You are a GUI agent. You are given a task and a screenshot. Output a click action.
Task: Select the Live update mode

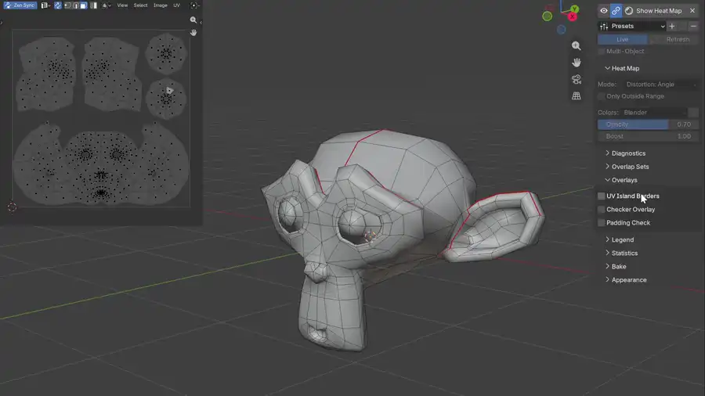click(x=622, y=39)
